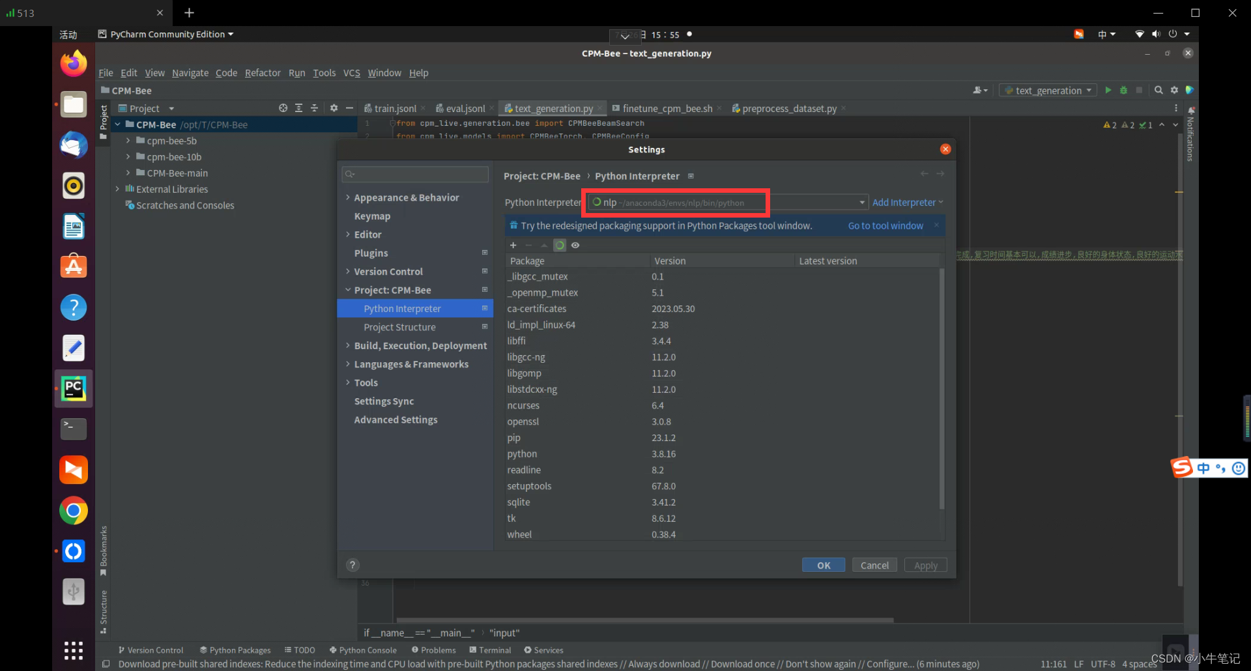Image resolution: width=1251 pixels, height=671 pixels.
Task: Open Ubuntu Software from the dock
Action: tap(74, 266)
